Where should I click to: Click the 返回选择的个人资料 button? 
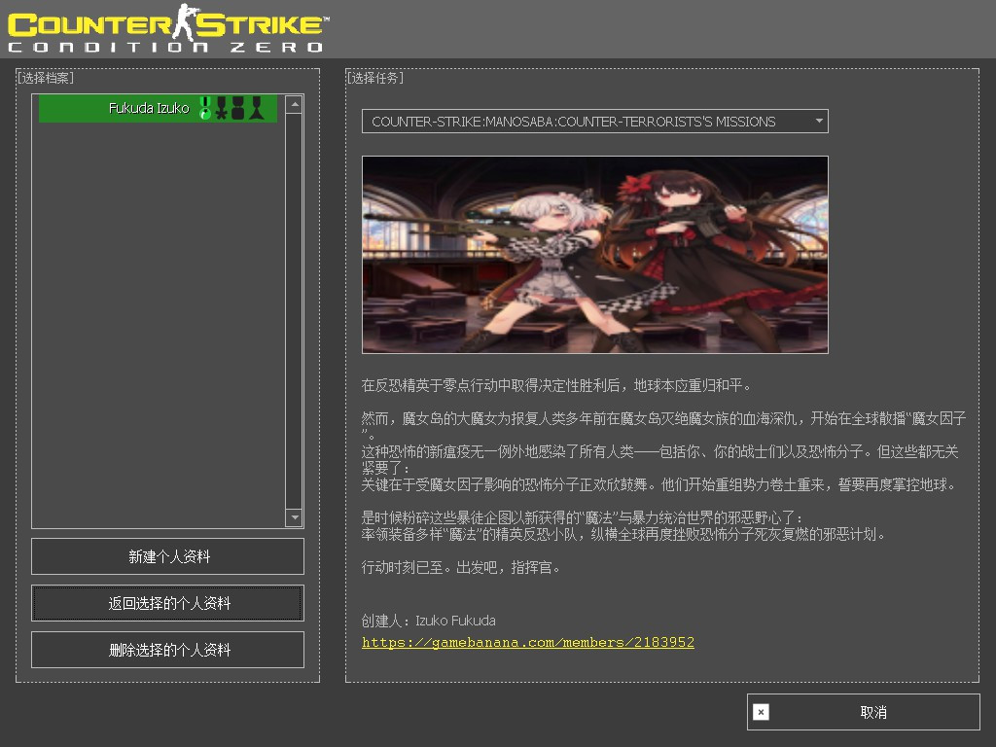[x=167, y=603]
